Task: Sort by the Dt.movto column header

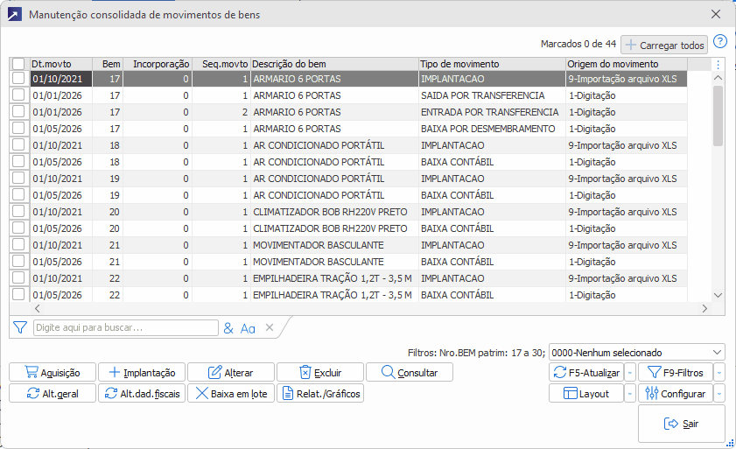Action: coord(61,64)
